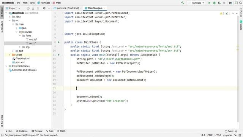Open Codota sidebar panel
This screenshot has width=243, height=137.
241,25
